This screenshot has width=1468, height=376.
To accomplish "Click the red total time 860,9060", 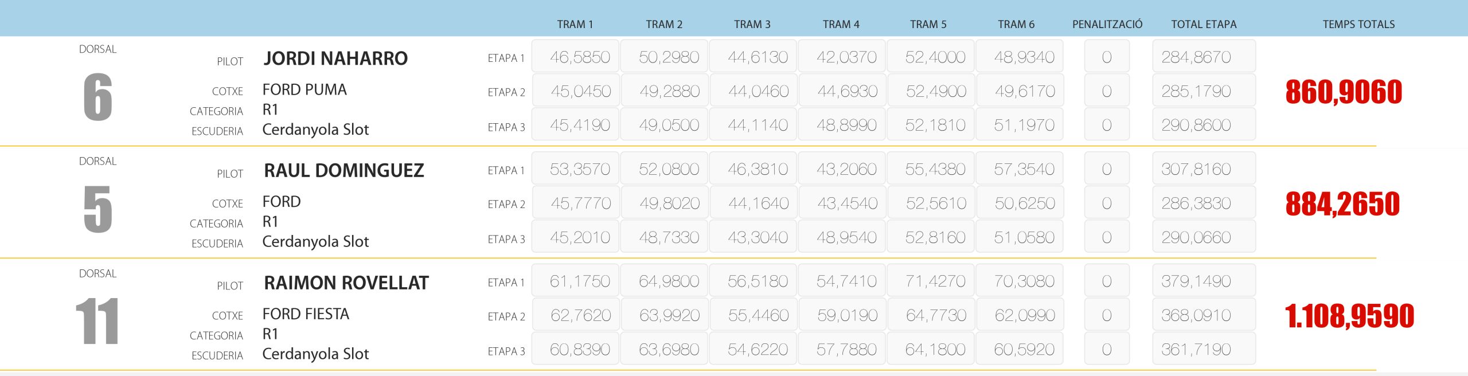I will click(1344, 92).
